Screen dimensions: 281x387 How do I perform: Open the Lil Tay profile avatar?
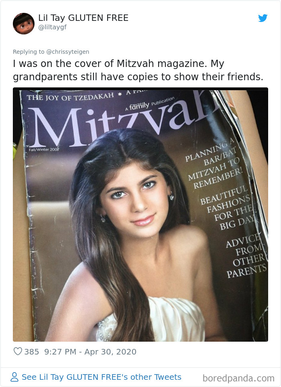pos(24,24)
